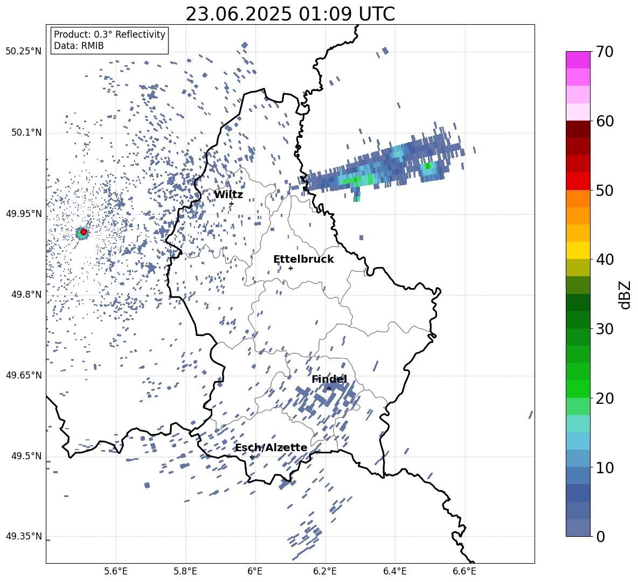Click the 50.25°N latitude label
This screenshot has width=638, height=582.
click(24, 52)
